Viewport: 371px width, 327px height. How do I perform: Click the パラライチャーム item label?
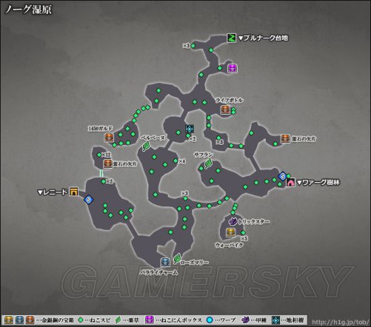pos(159,272)
